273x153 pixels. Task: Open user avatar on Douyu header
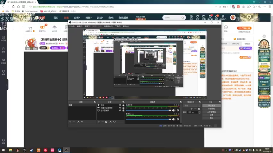point(233,18)
